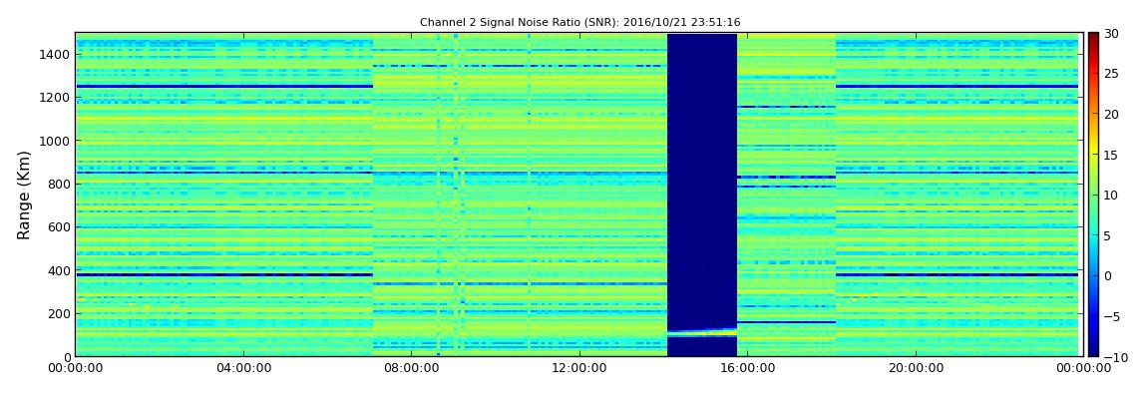
Task: Click the colorbar value 30
Action: click(x=1111, y=33)
